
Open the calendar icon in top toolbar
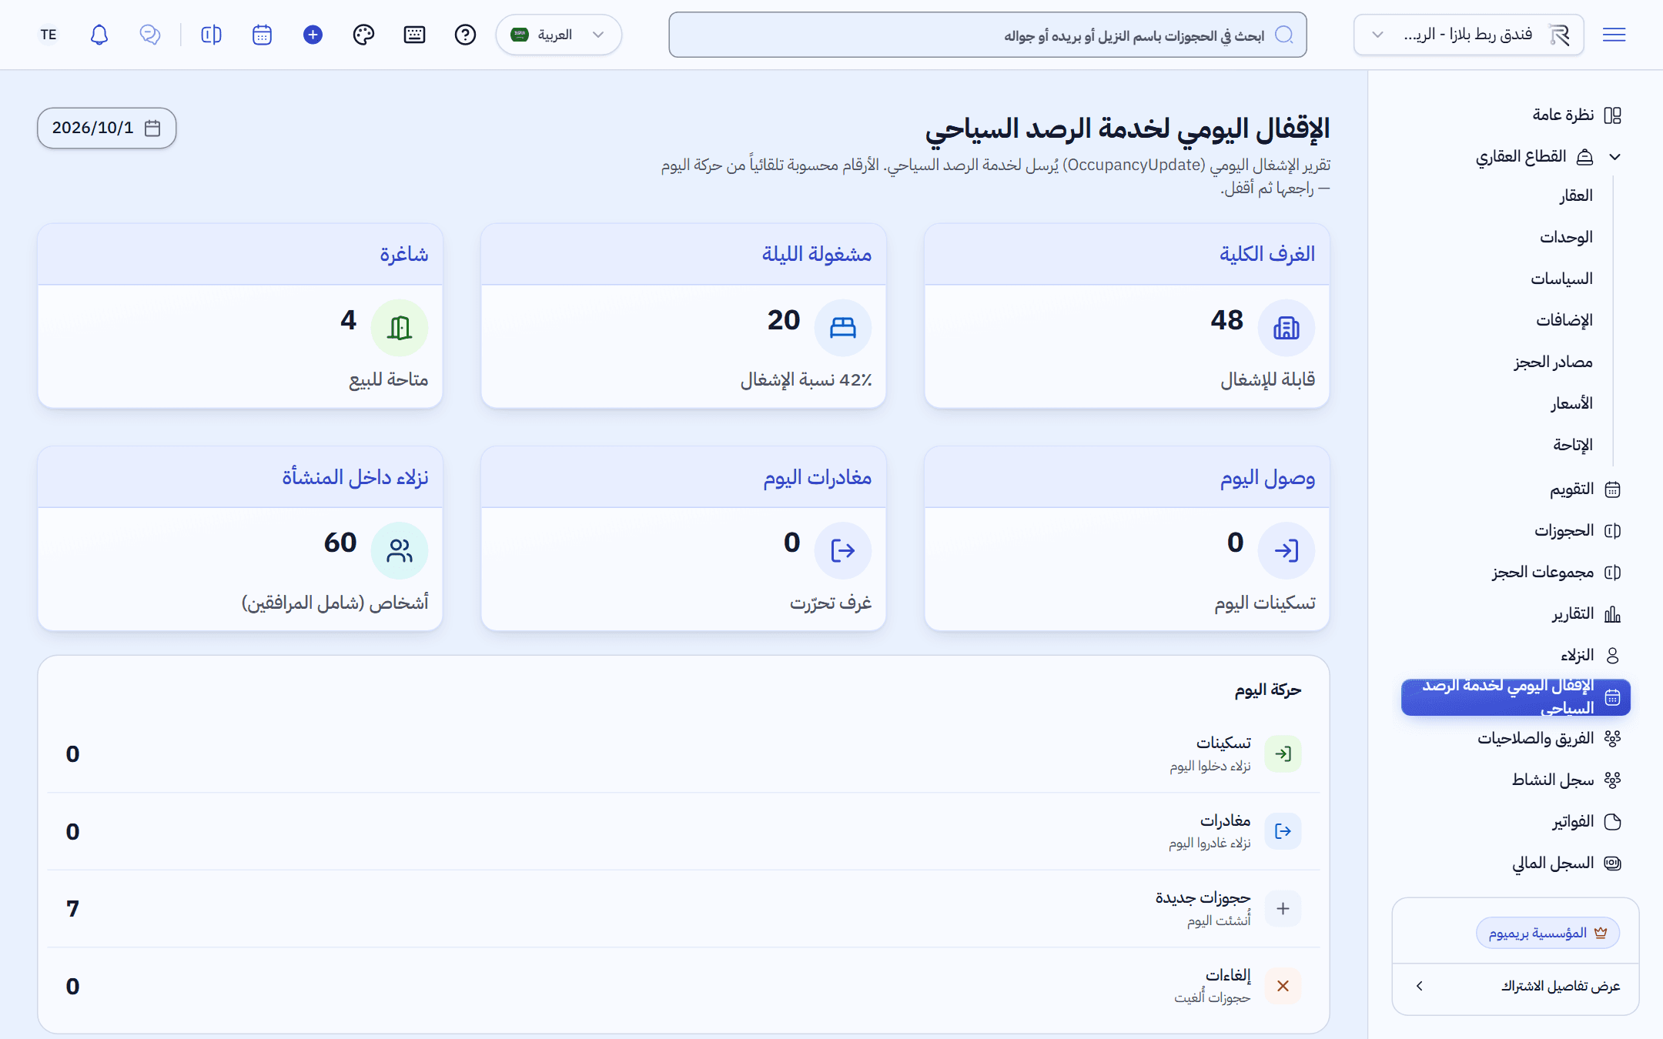(x=262, y=35)
